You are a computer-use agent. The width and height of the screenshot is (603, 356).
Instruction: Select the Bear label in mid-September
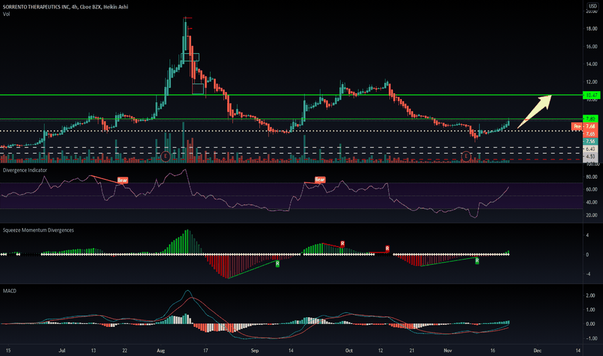tap(320, 179)
